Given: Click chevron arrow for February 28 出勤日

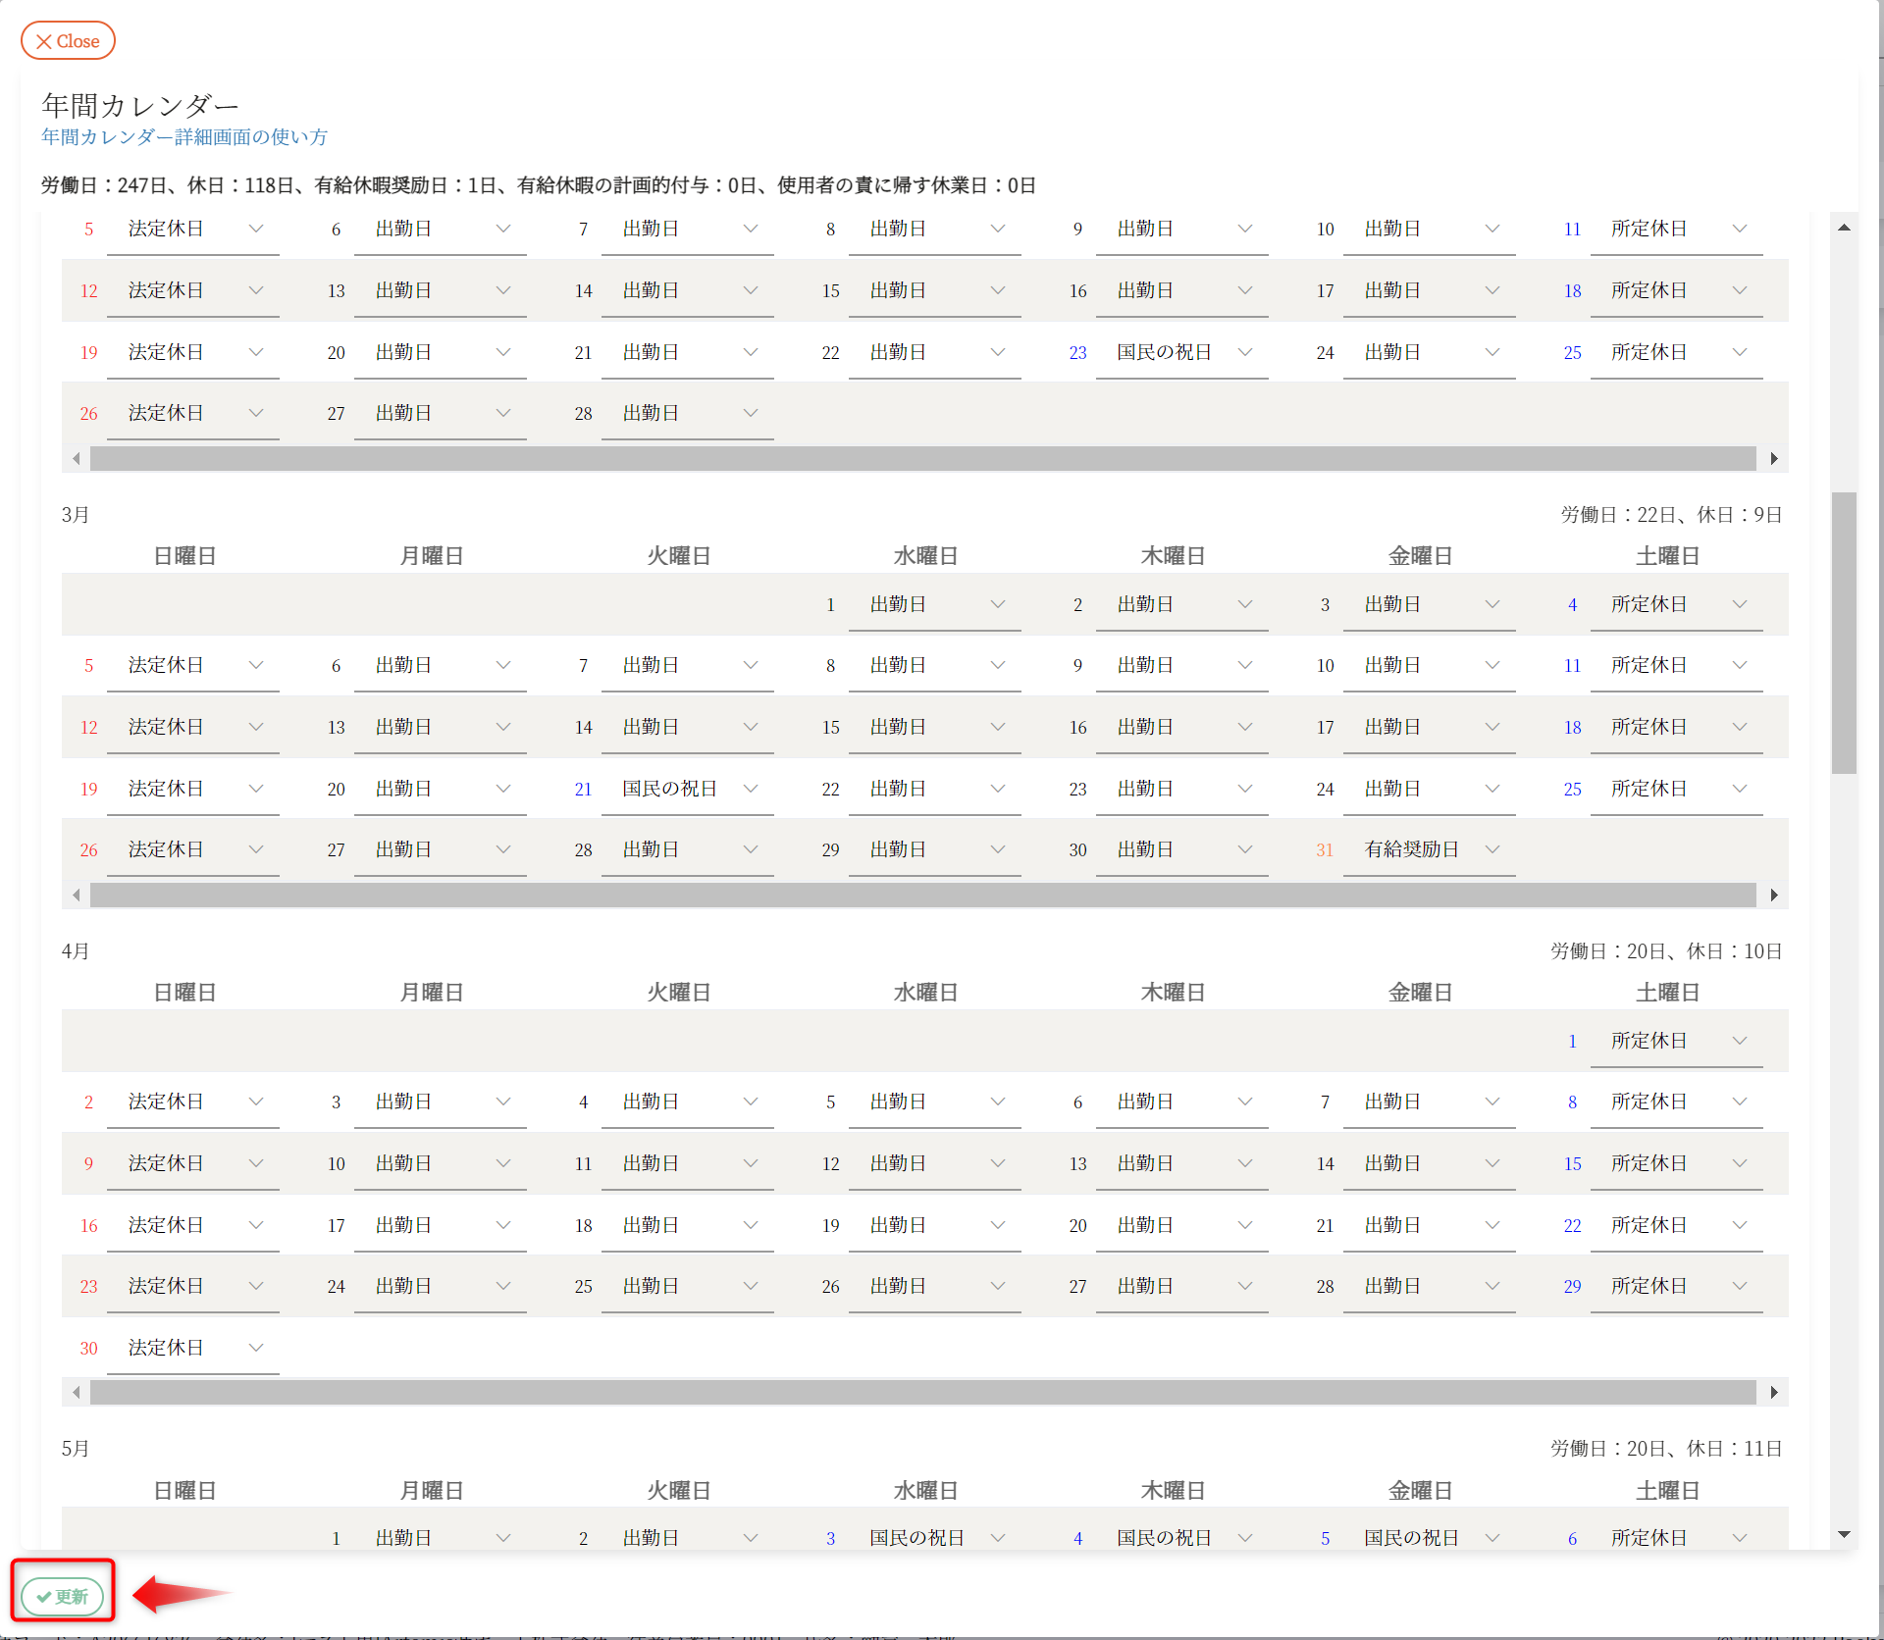Looking at the screenshot, I should (751, 413).
